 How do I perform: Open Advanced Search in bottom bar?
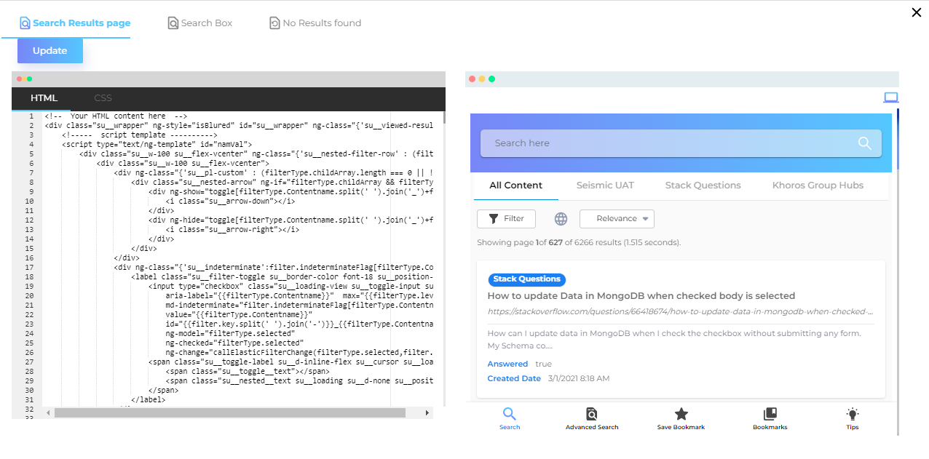point(592,418)
